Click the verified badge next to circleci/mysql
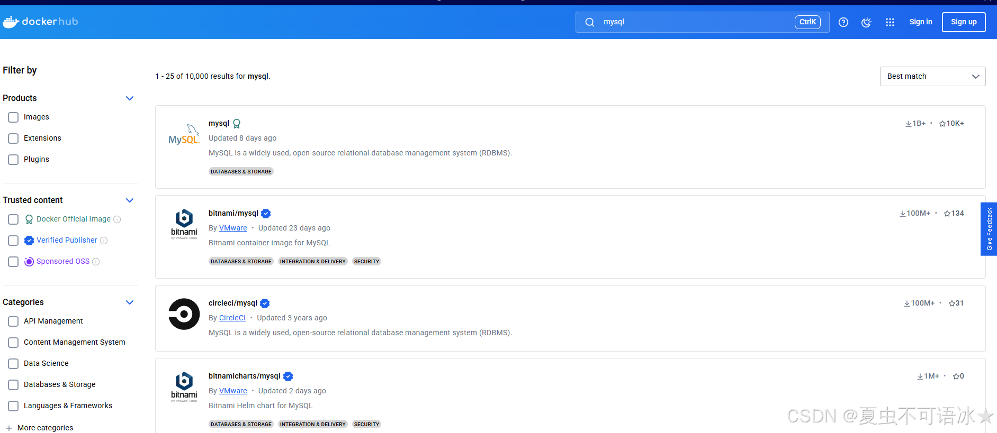Image resolution: width=997 pixels, height=433 pixels. (265, 303)
